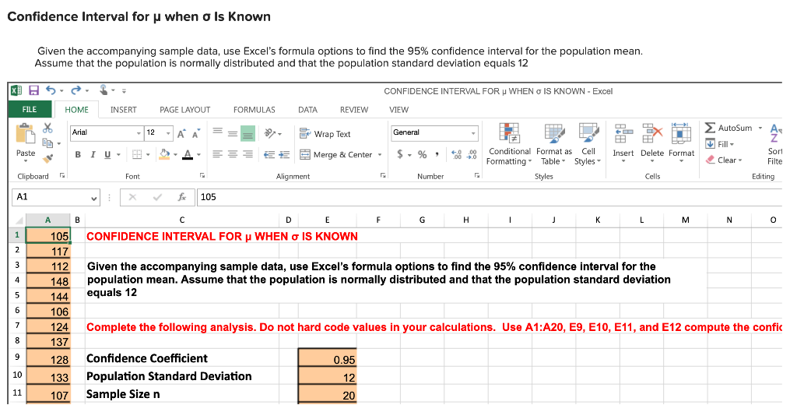Open Font dialog launcher
The width and height of the screenshot is (797, 405).
202,175
